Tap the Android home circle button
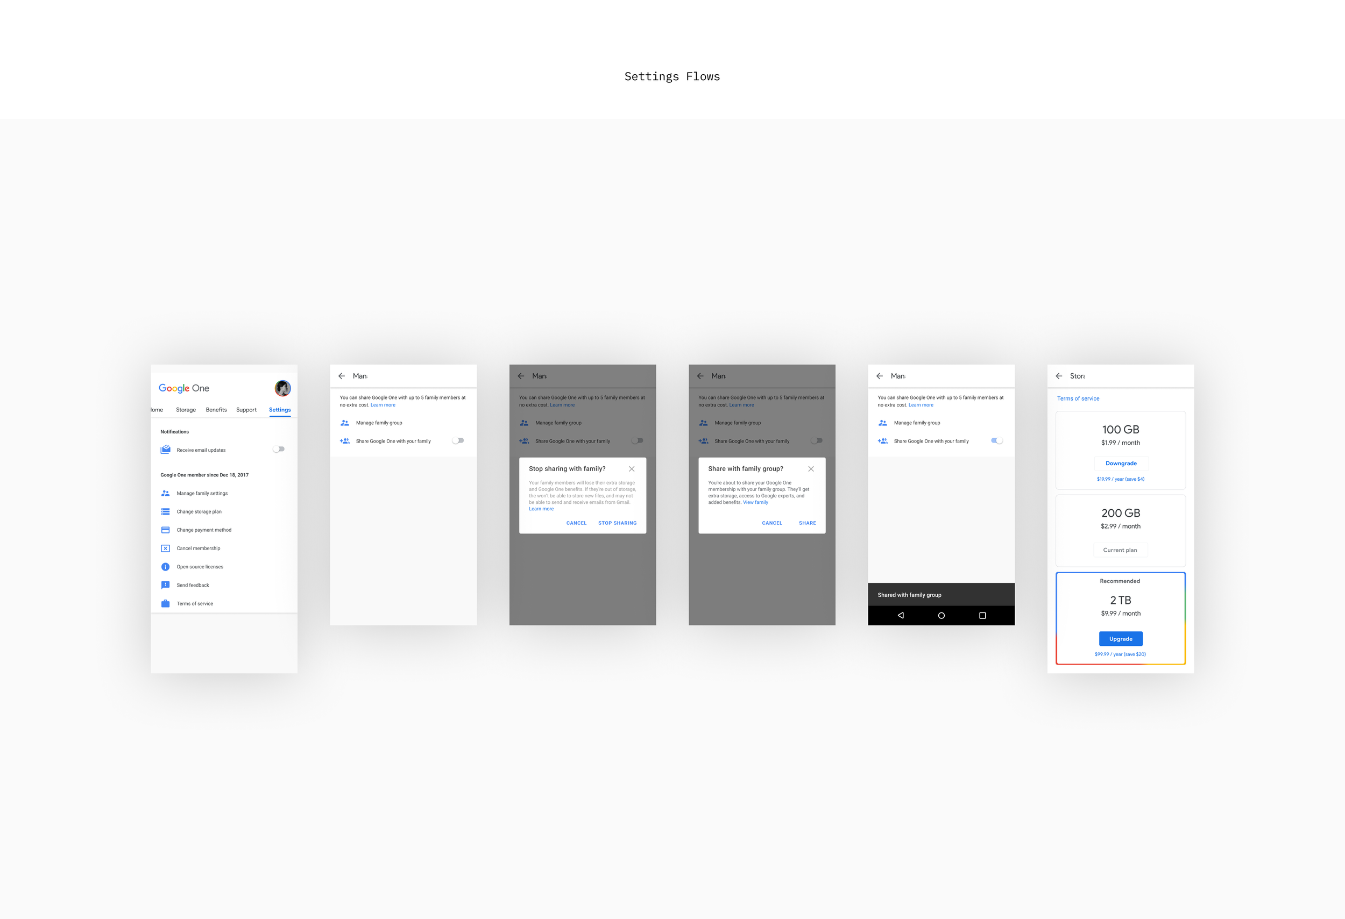Viewport: 1345px width, 919px height. tap(941, 615)
